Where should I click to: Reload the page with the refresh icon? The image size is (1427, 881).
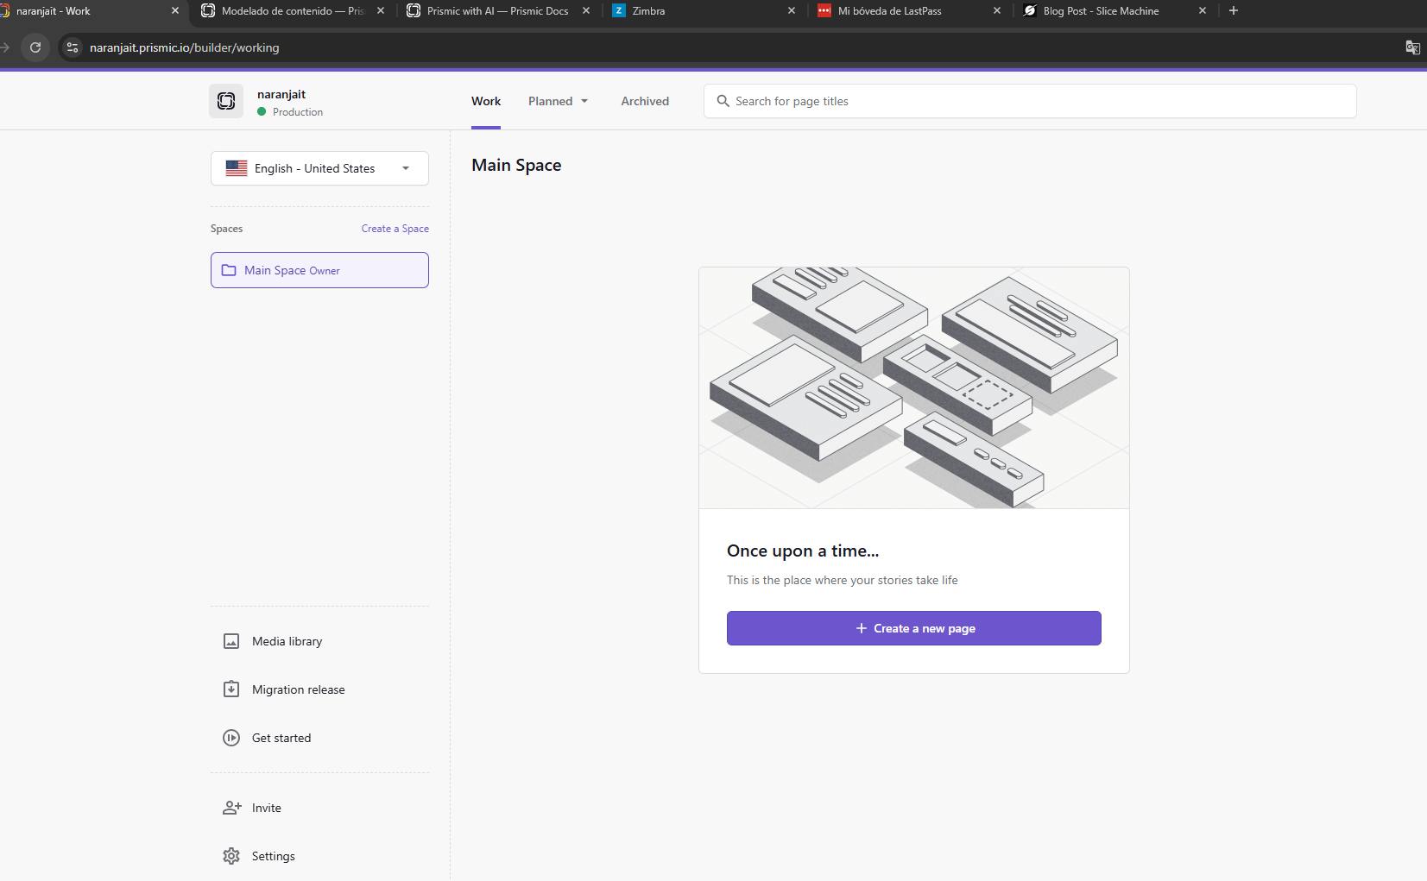click(x=35, y=47)
